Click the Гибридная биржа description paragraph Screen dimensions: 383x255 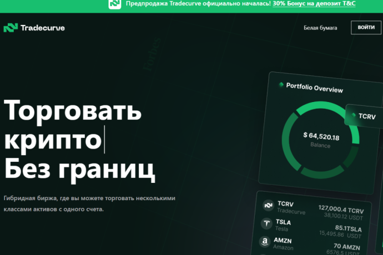(x=89, y=203)
